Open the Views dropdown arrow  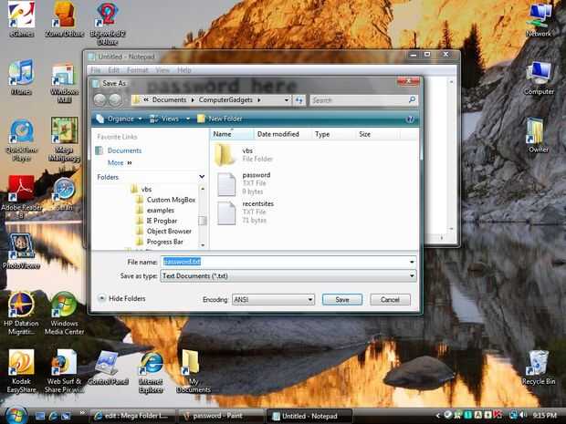pos(188,119)
